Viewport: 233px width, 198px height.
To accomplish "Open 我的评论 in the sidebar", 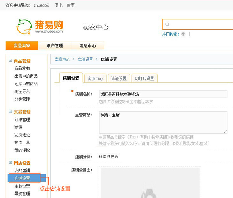I will (22, 150).
